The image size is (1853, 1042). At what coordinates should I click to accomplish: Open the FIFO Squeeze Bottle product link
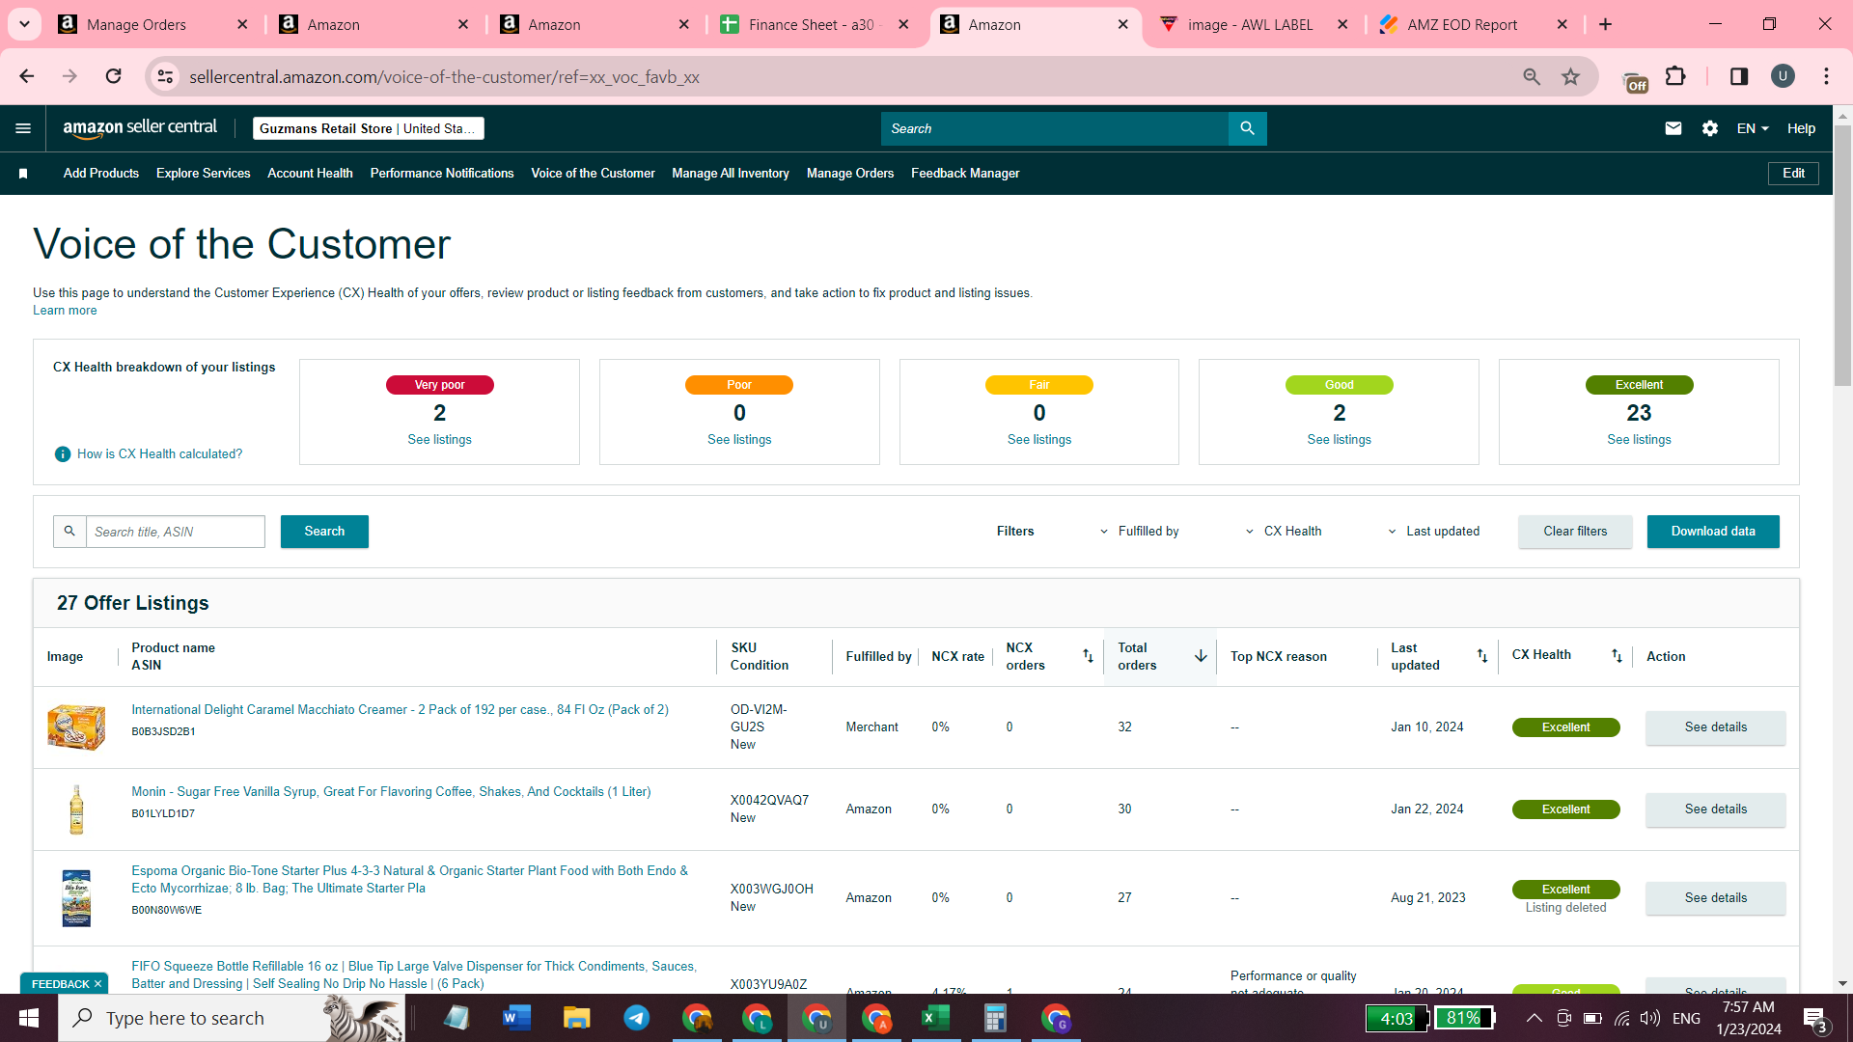point(414,974)
